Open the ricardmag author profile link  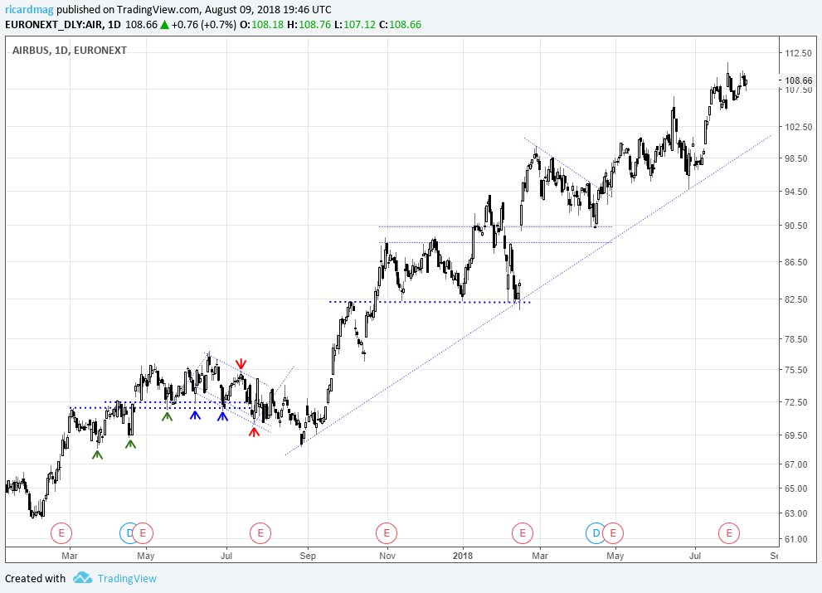(x=29, y=9)
